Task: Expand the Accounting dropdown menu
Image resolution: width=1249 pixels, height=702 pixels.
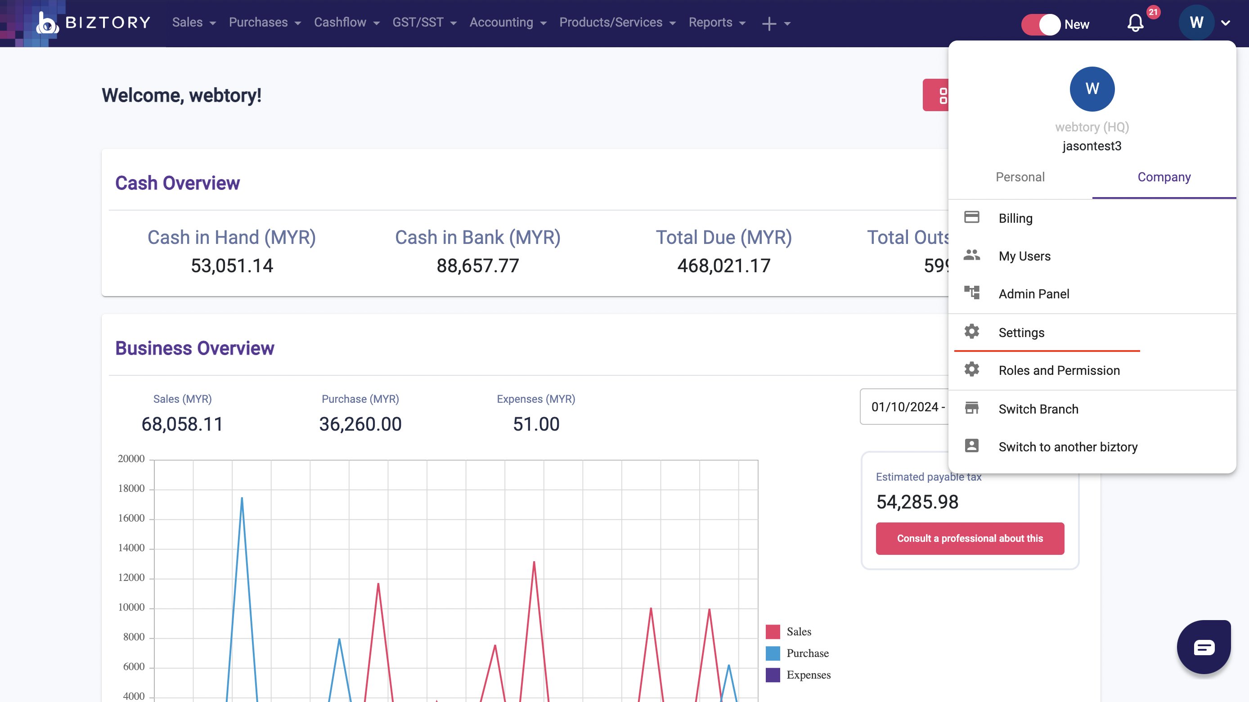Action: click(x=508, y=23)
